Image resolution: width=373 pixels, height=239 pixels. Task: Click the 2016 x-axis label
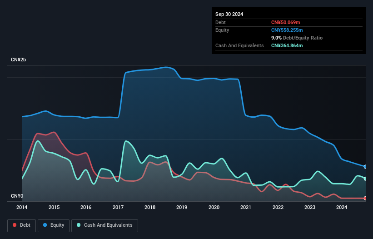pos(86,207)
